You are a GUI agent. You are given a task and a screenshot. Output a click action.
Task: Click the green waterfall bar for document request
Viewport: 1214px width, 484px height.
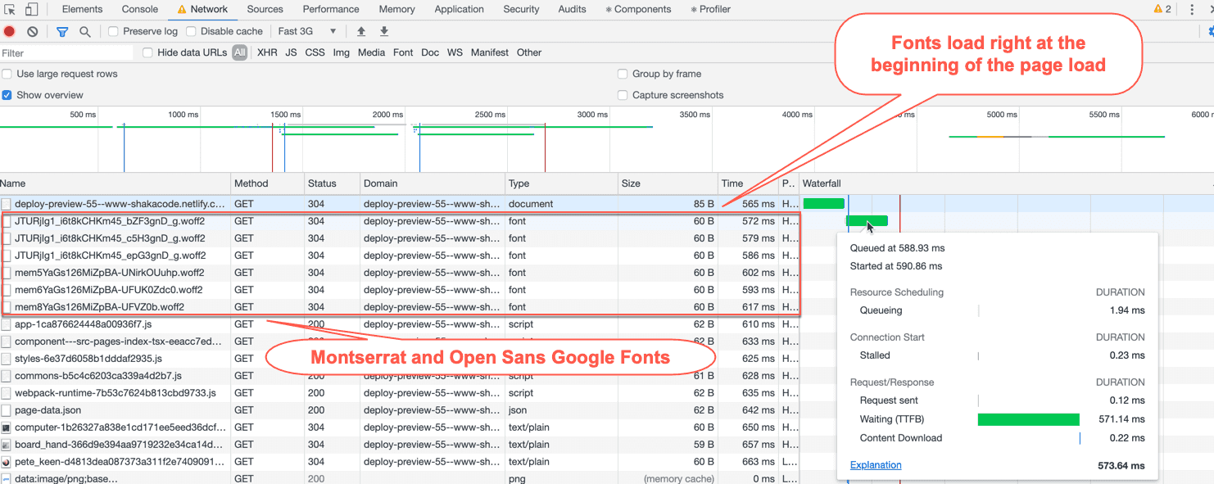click(823, 204)
